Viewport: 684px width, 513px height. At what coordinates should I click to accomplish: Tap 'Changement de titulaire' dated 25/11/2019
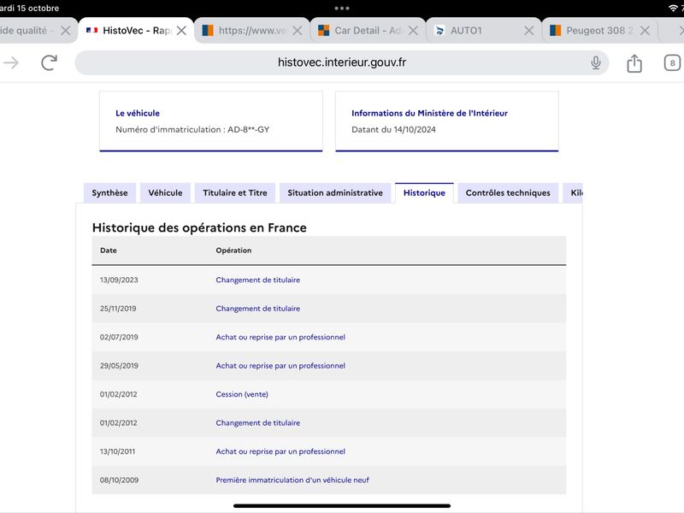[x=258, y=309]
